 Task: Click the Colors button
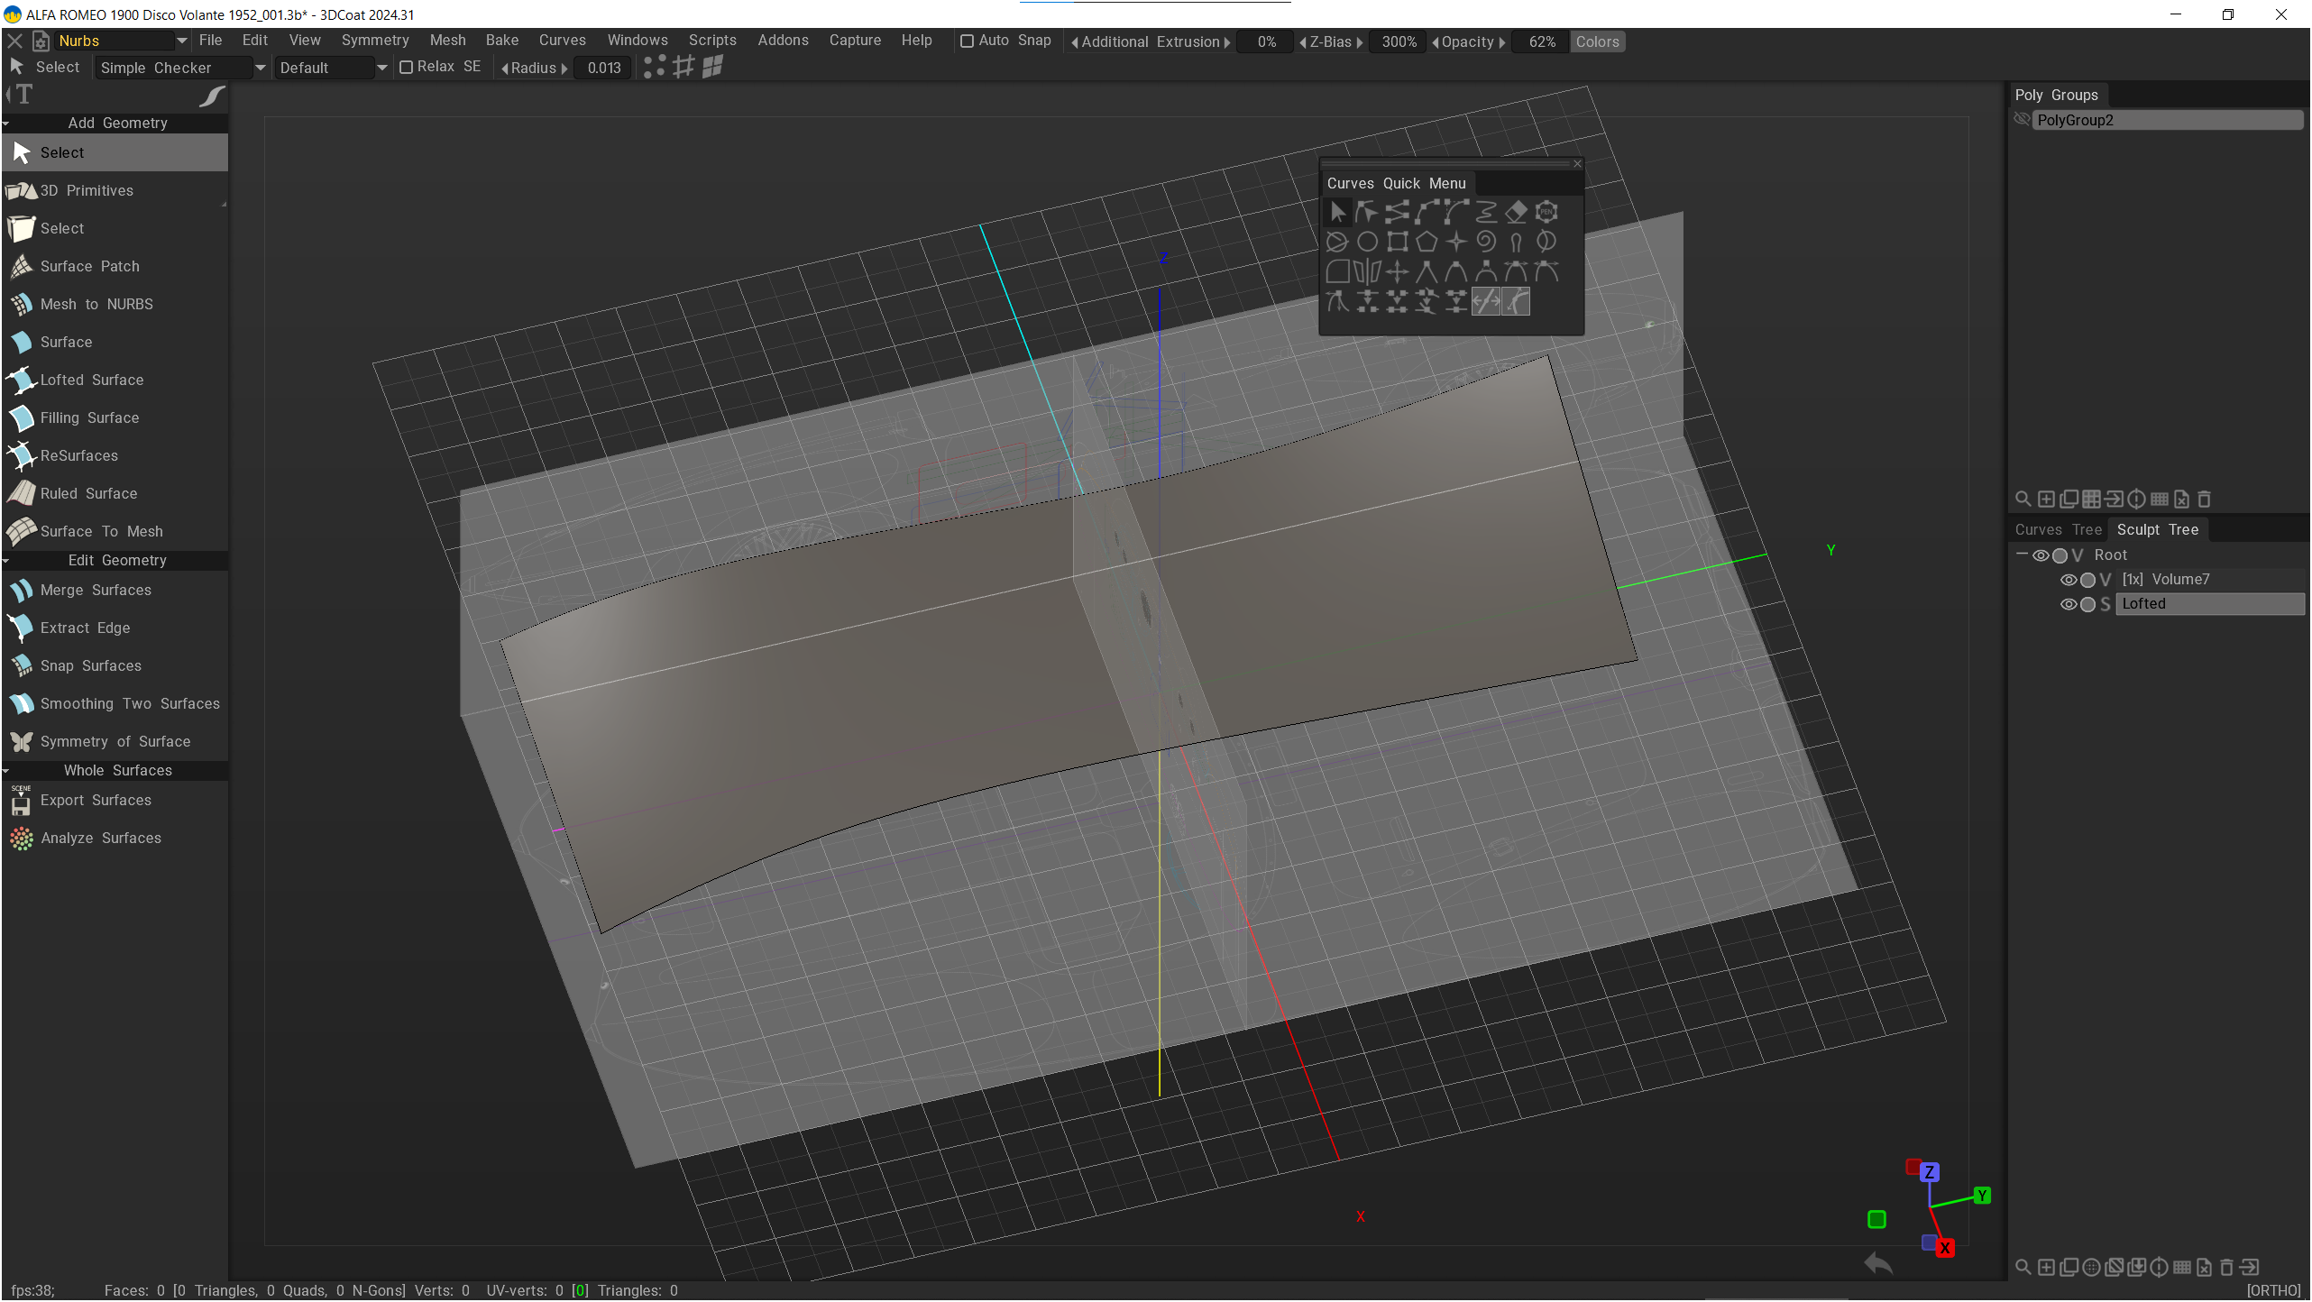coord(1597,41)
